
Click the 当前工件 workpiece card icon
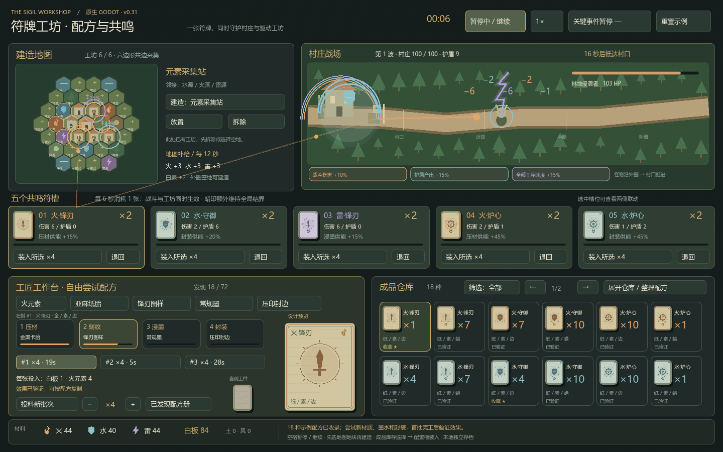pos(243,397)
